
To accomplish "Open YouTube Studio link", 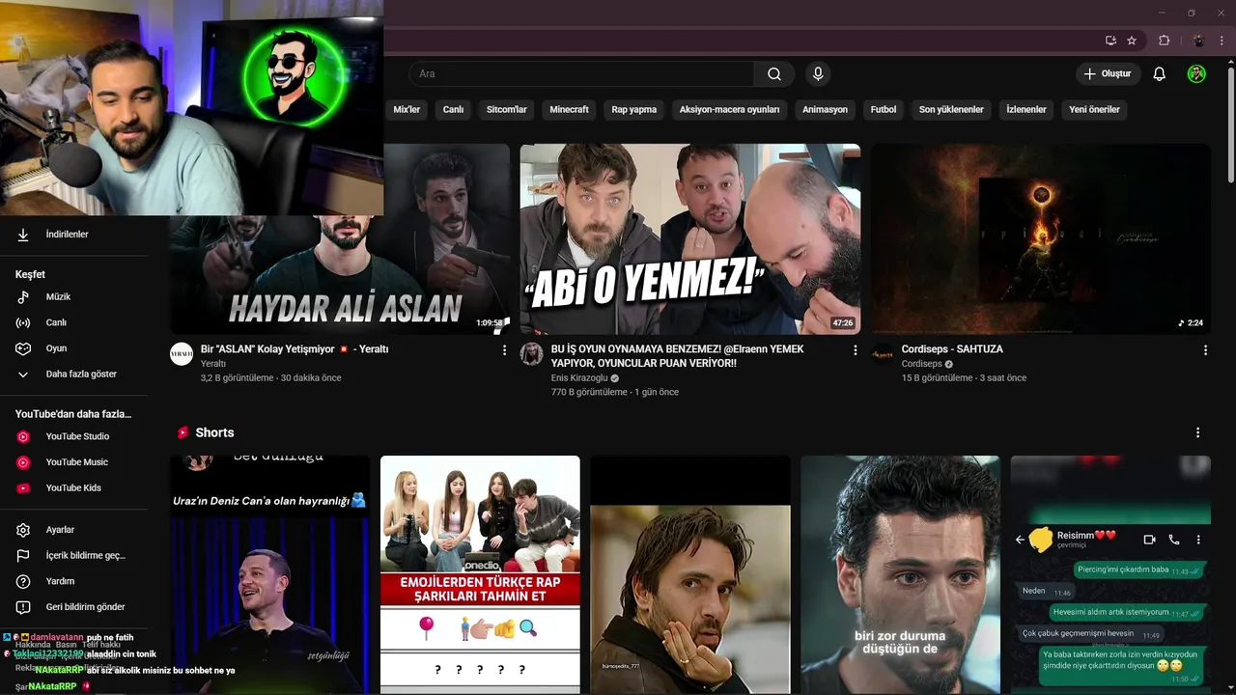I will 79,436.
